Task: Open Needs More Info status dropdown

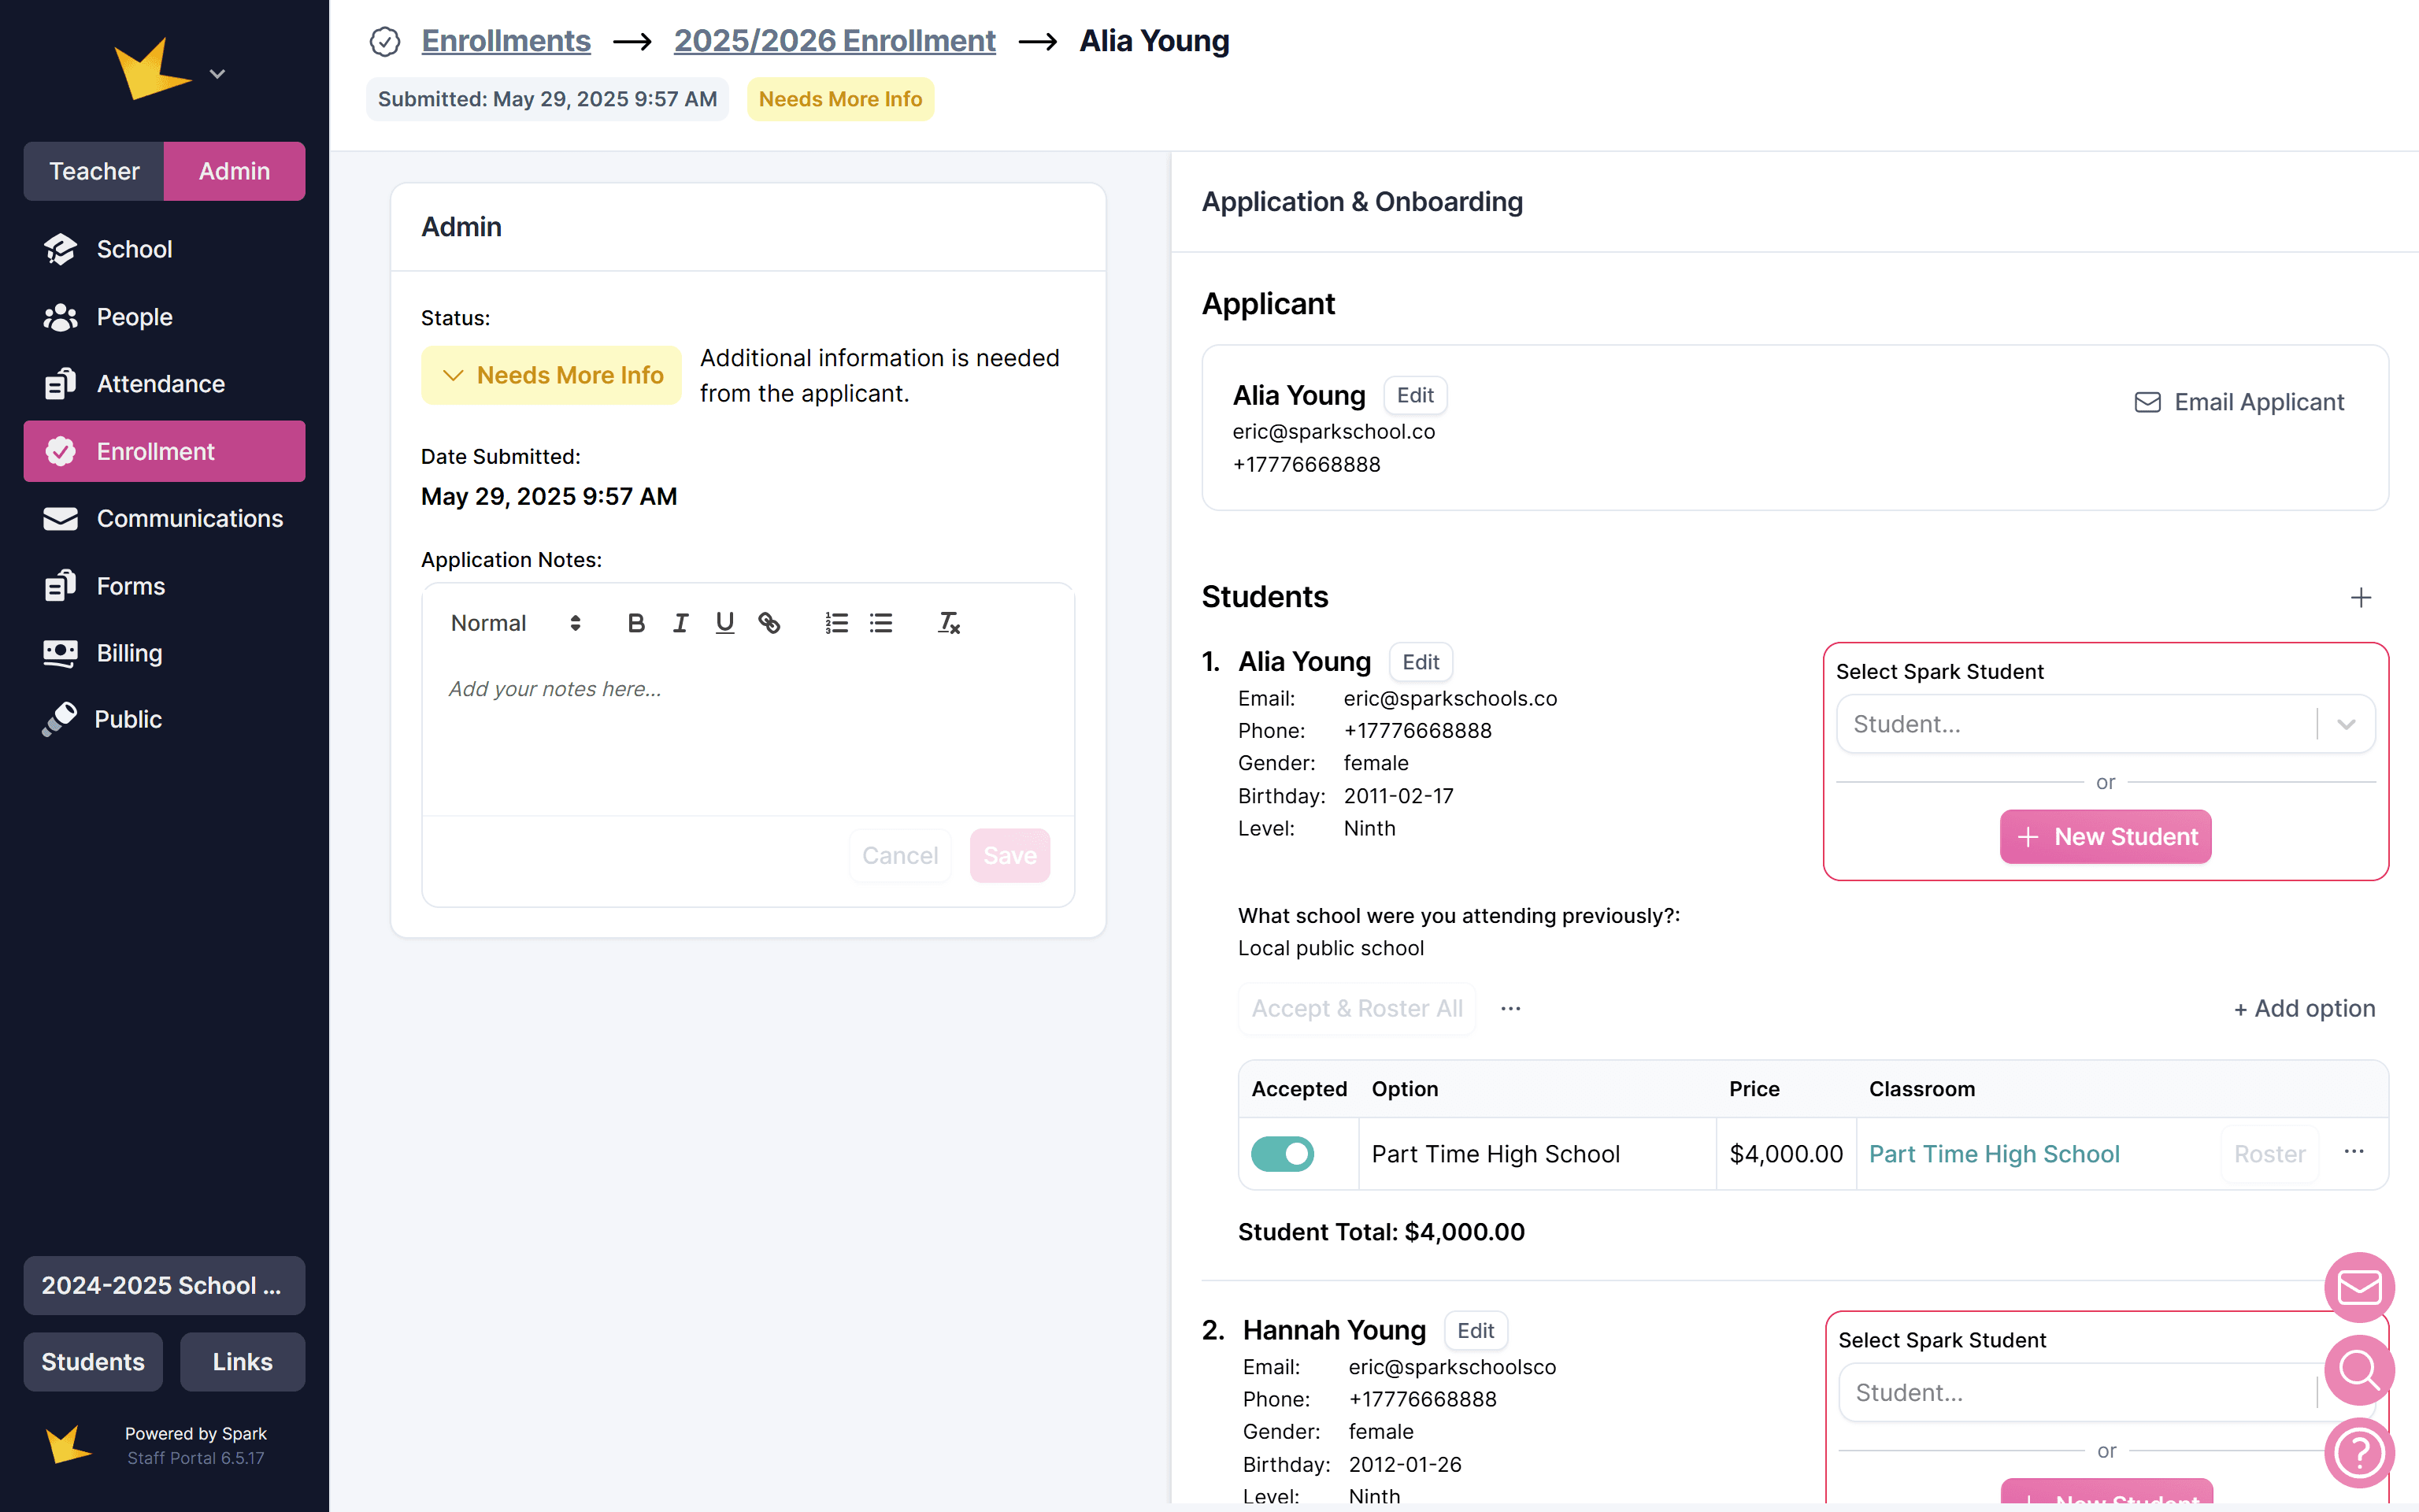Action: point(552,375)
